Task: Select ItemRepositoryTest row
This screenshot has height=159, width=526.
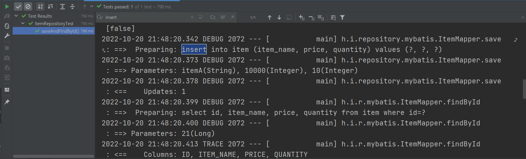Action: (x=54, y=23)
